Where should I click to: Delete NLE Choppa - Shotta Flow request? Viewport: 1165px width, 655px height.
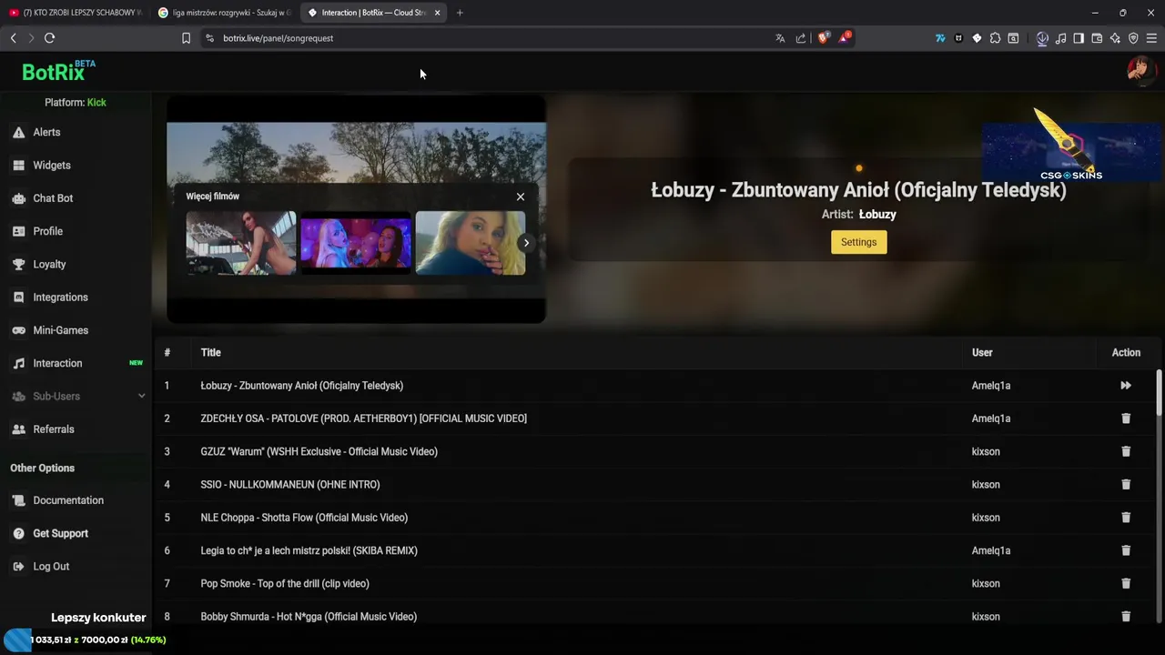(x=1126, y=518)
